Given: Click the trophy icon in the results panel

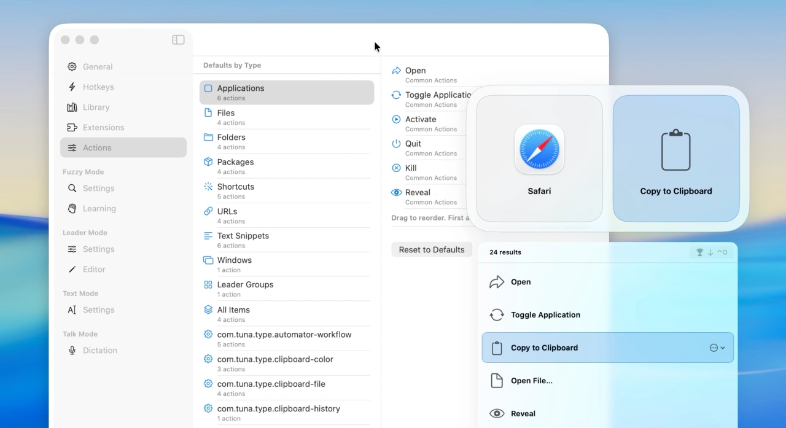Looking at the screenshot, I should [x=699, y=252].
